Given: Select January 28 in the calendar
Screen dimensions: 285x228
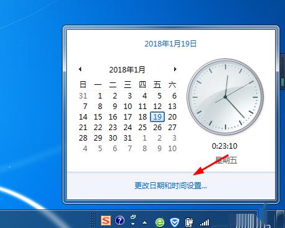Looking at the screenshot, I should (83, 138).
